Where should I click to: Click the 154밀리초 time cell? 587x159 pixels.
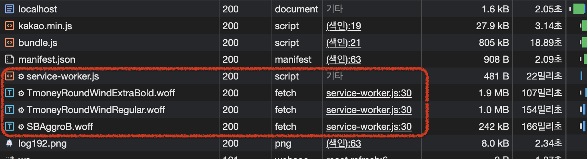point(542,110)
